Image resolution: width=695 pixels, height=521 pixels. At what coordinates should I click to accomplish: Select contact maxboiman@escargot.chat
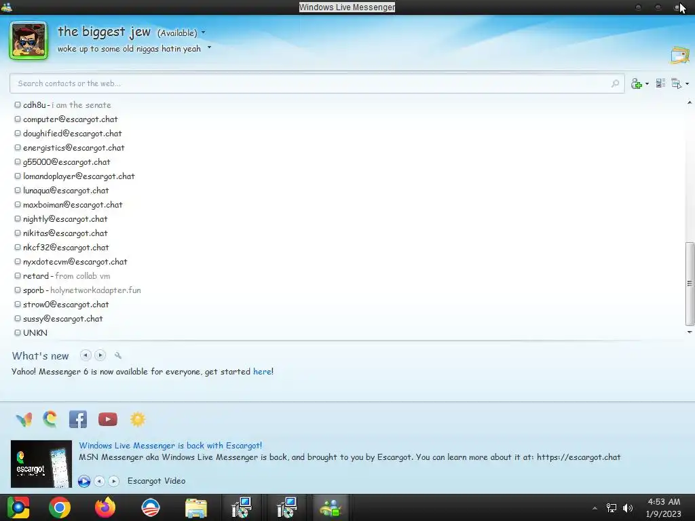(69, 205)
